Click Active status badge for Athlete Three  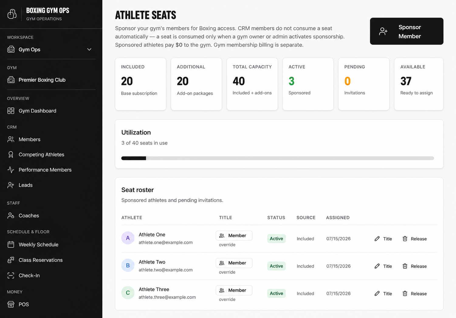(276, 293)
